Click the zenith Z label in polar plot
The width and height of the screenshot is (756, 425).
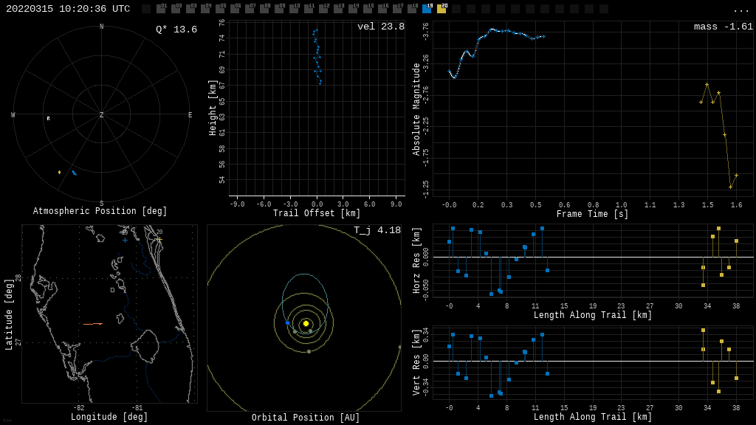[x=102, y=115]
